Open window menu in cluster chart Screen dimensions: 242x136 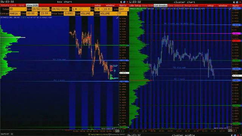[x=223, y=6]
